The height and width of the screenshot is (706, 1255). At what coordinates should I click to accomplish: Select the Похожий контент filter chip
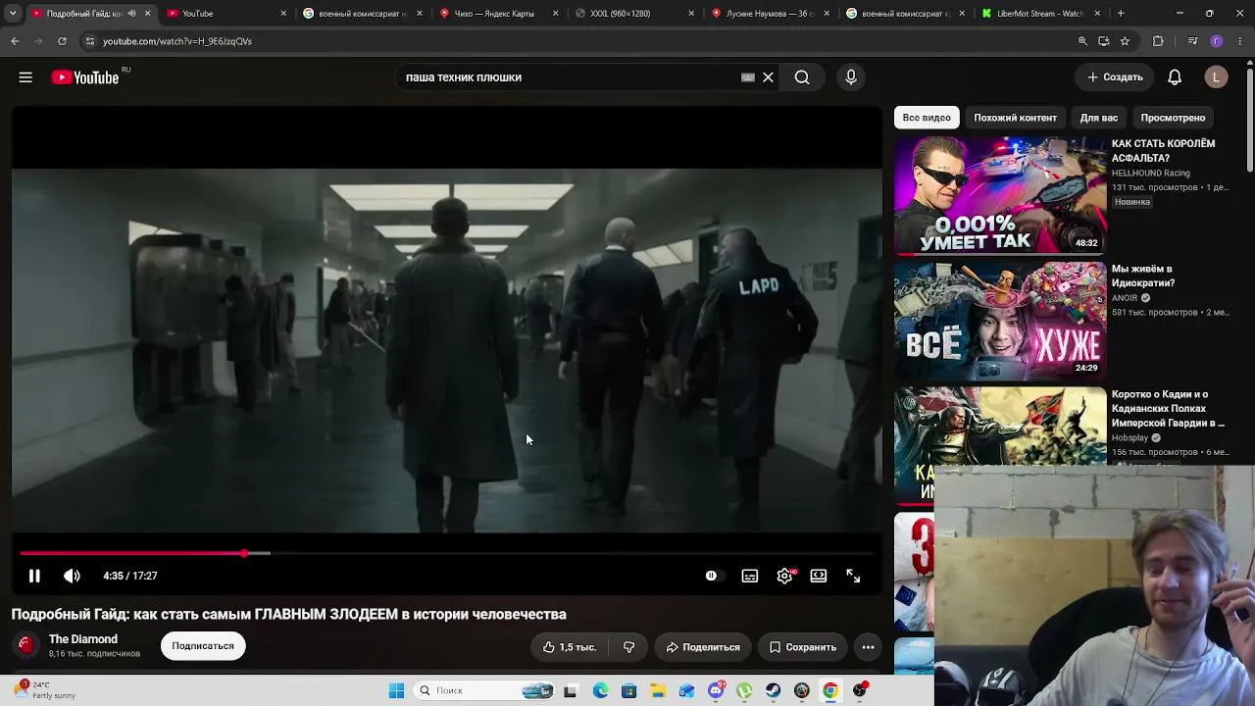pyautogui.click(x=1015, y=118)
